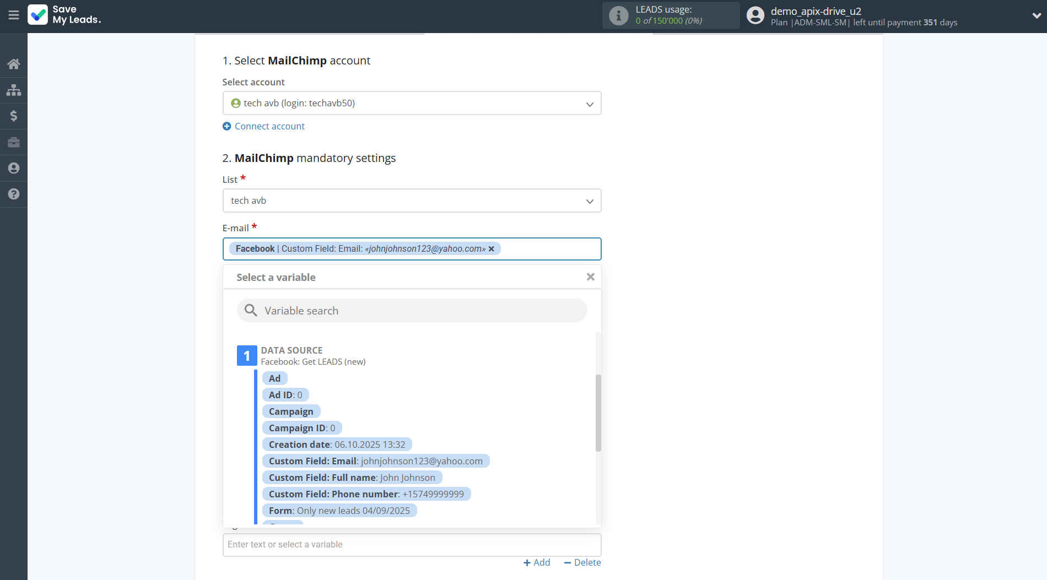
Task: Open the help question mark icon
Action: click(14, 194)
